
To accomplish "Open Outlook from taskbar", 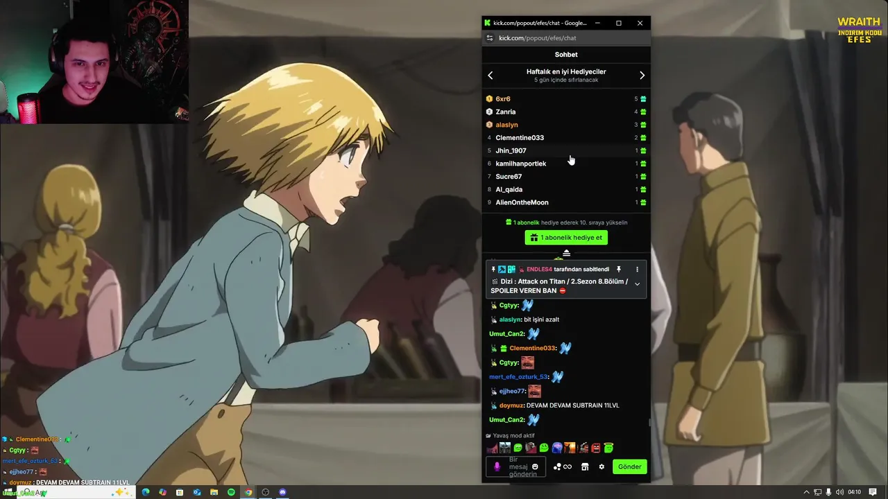I will 197,492.
